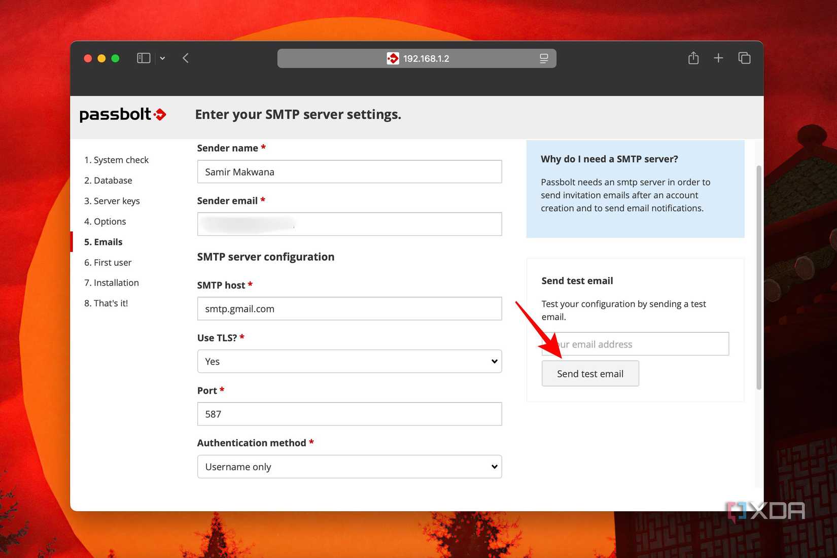Image resolution: width=837 pixels, height=558 pixels.
Task: Click the Send test email button
Action: (590, 373)
